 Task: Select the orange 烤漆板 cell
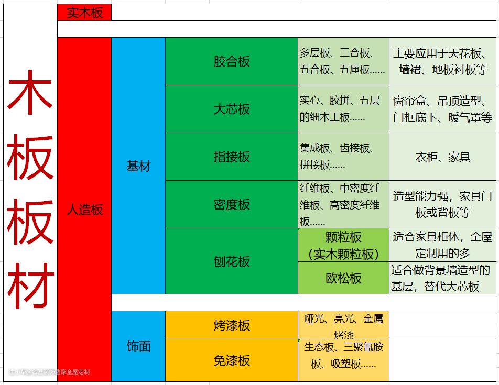tap(232, 325)
